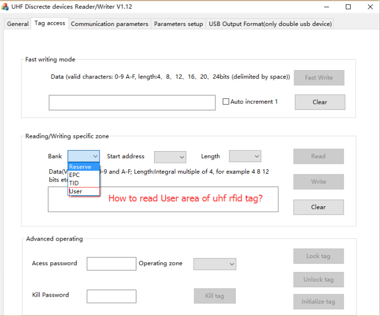Focus the Acess password field
This screenshot has width=380, height=316.
(x=111, y=264)
